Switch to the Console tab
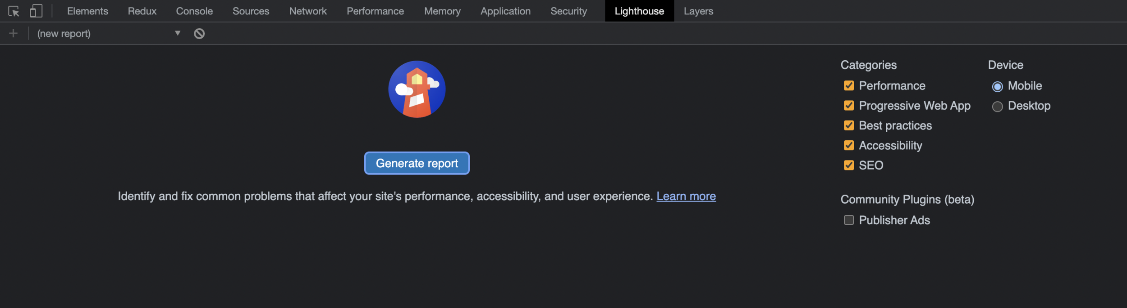The image size is (1127, 308). pyautogui.click(x=194, y=11)
